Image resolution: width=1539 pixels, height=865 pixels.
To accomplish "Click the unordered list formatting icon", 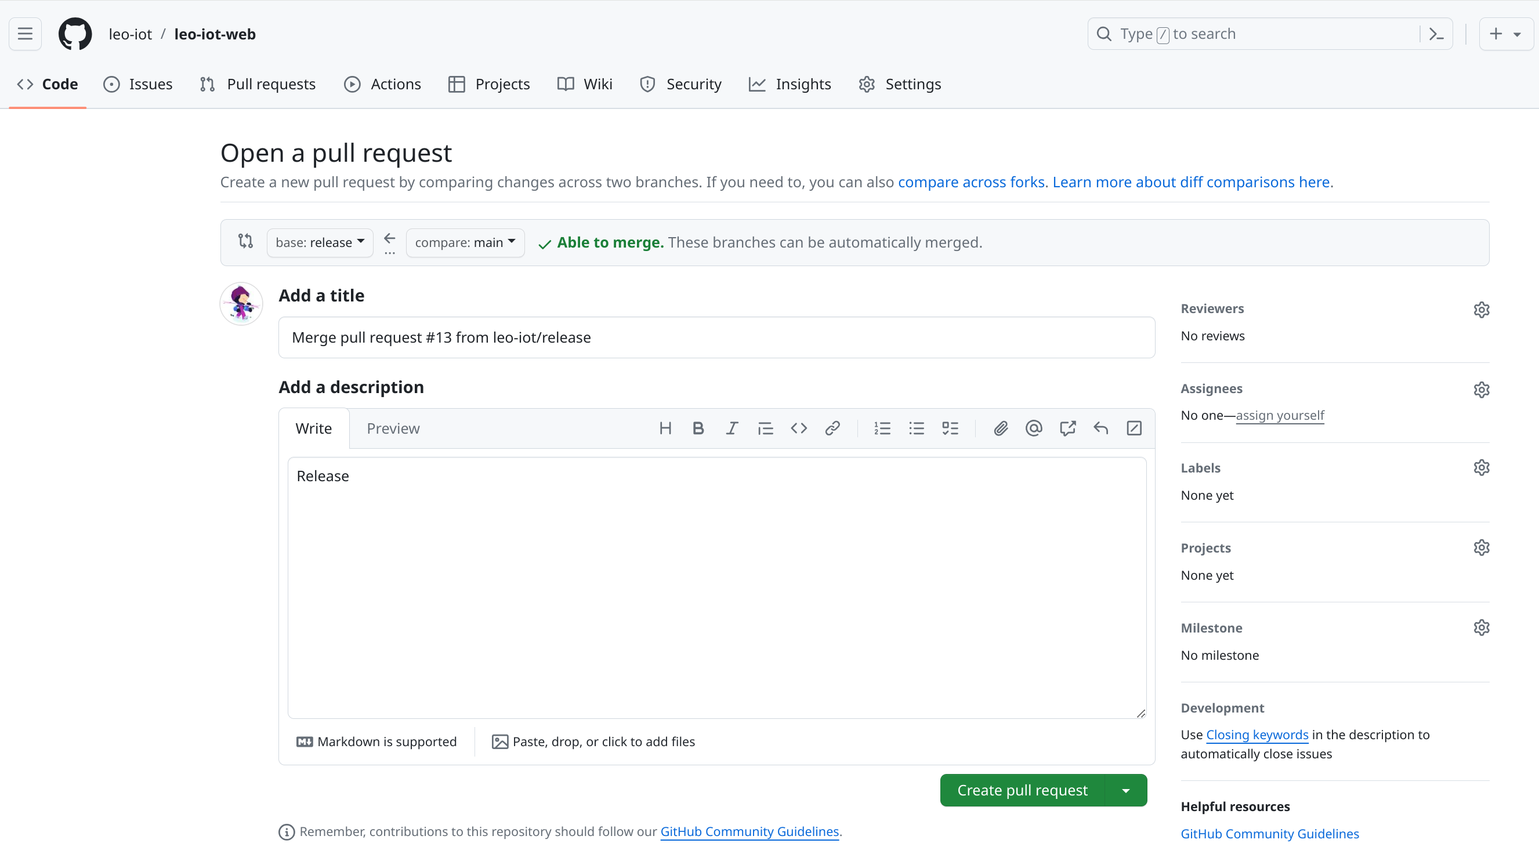I will click(x=917, y=428).
